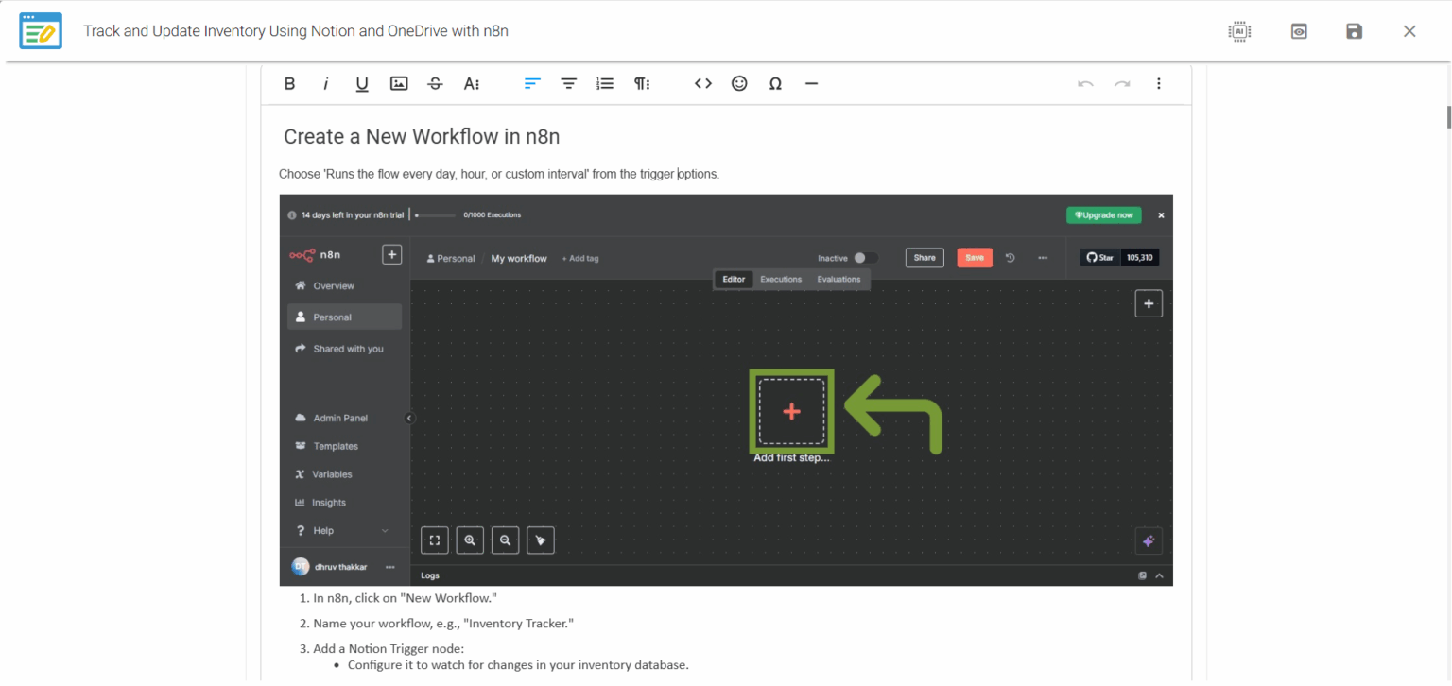Underline the selected text
1452x686 pixels.
click(362, 83)
